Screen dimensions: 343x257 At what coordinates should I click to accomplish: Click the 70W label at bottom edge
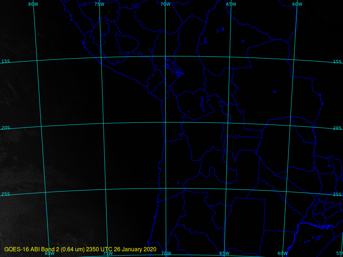pyautogui.click(x=166, y=253)
